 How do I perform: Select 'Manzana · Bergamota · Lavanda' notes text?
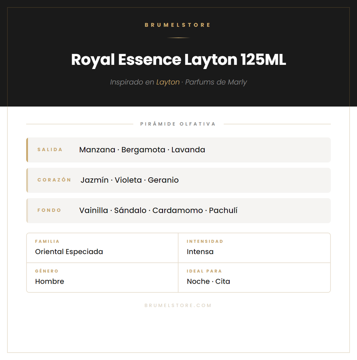pos(142,150)
